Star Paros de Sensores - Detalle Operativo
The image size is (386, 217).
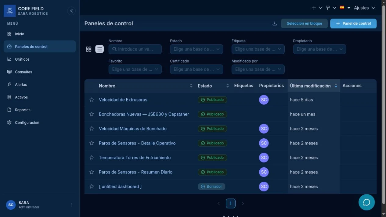[92, 143]
